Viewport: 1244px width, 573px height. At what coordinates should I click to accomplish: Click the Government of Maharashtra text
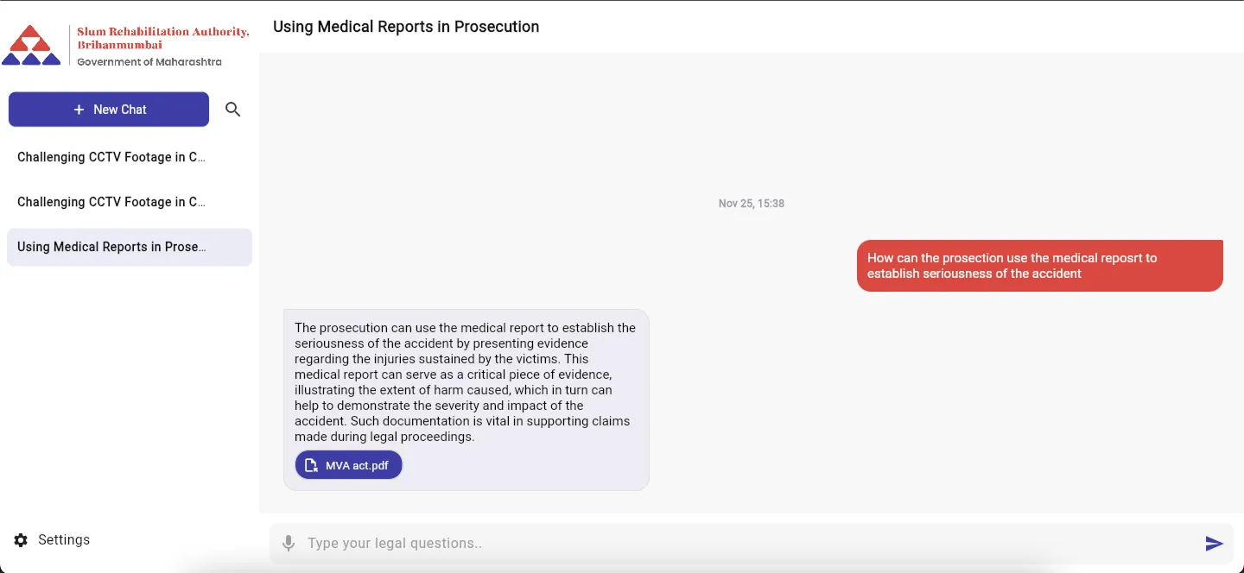tap(149, 61)
